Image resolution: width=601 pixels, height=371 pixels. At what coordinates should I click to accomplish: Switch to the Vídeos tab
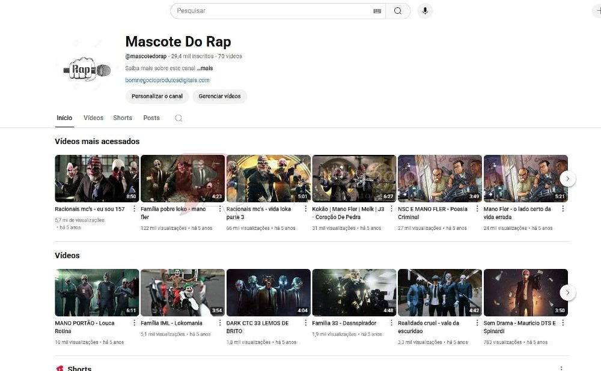click(94, 118)
